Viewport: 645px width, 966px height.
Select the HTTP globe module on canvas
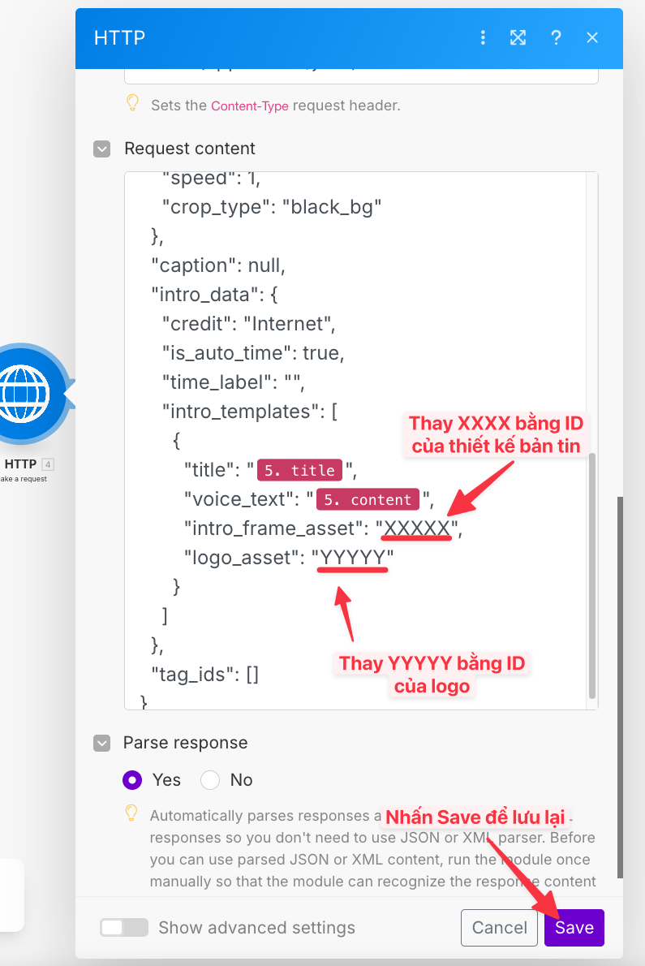pyautogui.click(x=24, y=394)
